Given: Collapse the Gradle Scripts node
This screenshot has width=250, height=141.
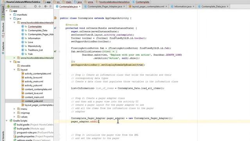Looking at the screenshot, I should tap(7, 121).
